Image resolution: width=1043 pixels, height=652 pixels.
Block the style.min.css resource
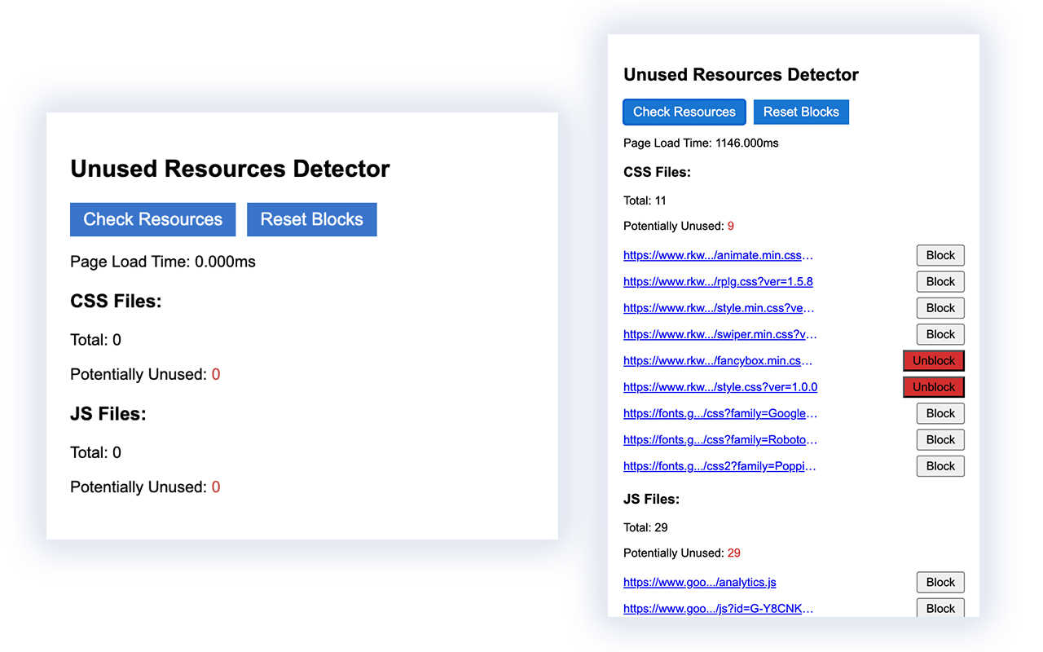coord(940,307)
